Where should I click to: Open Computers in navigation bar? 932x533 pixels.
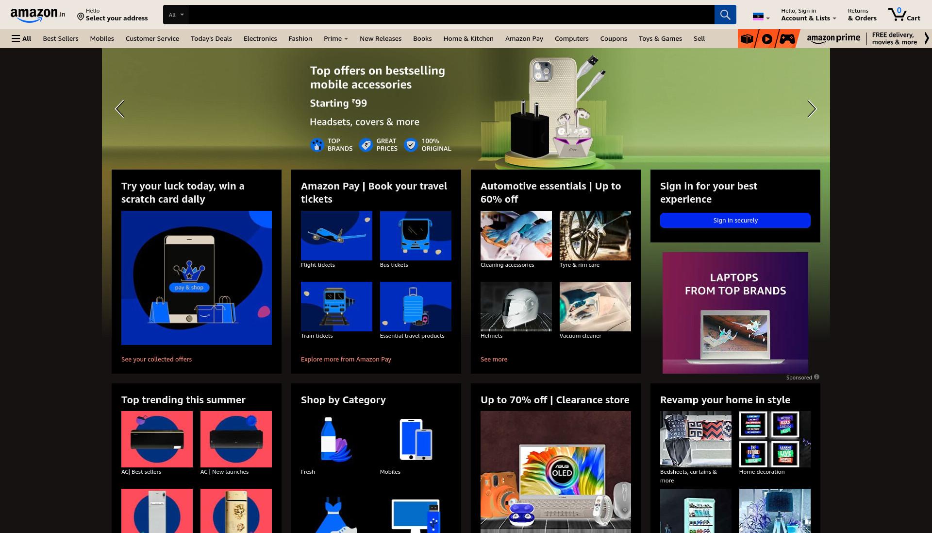coord(571,38)
